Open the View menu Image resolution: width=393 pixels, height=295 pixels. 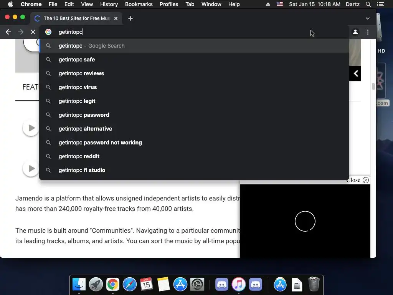point(87,4)
